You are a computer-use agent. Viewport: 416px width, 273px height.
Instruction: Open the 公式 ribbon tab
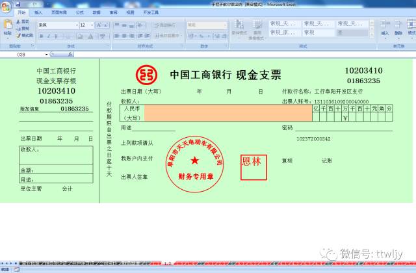click(79, 12)
